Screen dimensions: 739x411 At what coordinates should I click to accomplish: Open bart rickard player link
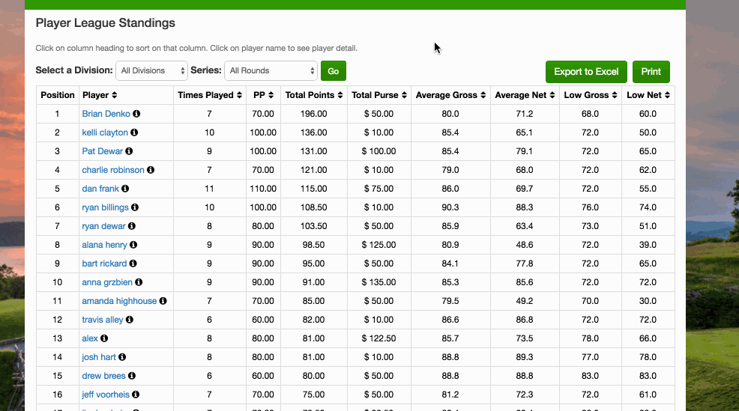click(x=104, y=264)
